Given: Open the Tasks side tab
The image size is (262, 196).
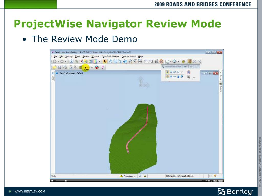Looking at the screenshot, I should [x=53, y=76].
